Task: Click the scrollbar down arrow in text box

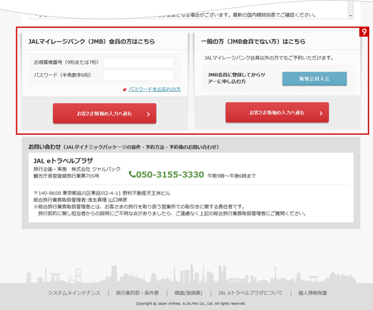Action: (x=350, y=14)
